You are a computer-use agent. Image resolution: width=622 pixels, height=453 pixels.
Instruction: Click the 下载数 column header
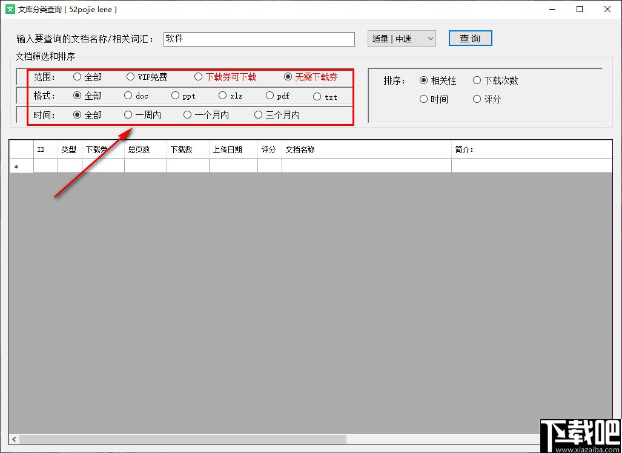point(188,149)
